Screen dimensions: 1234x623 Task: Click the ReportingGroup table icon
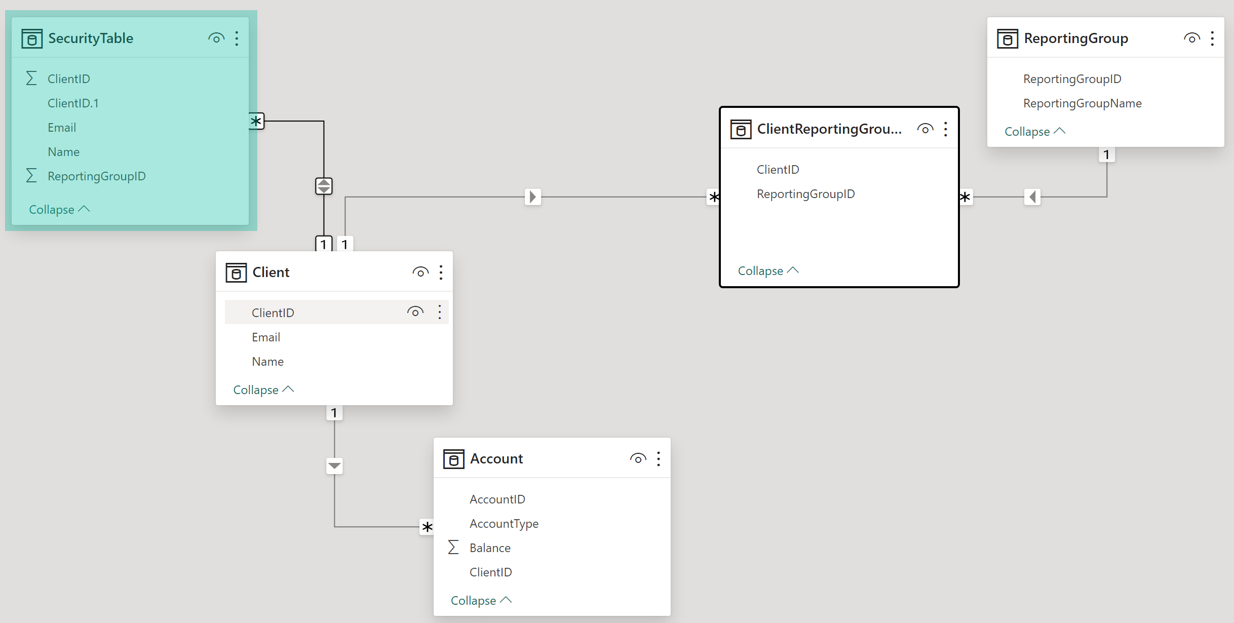pos(1008,38)
